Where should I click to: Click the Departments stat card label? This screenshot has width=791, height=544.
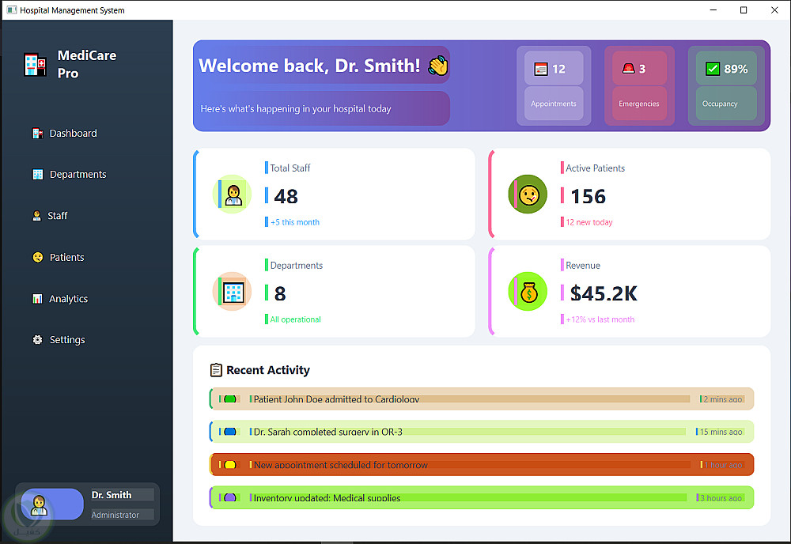click(x=296, y=265)
